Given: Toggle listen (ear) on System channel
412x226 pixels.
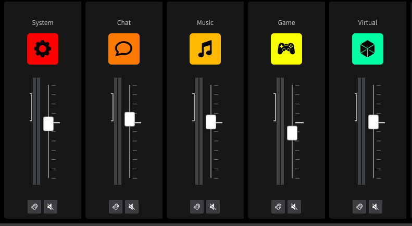Looking at the screenshot, I should point(34,207).
